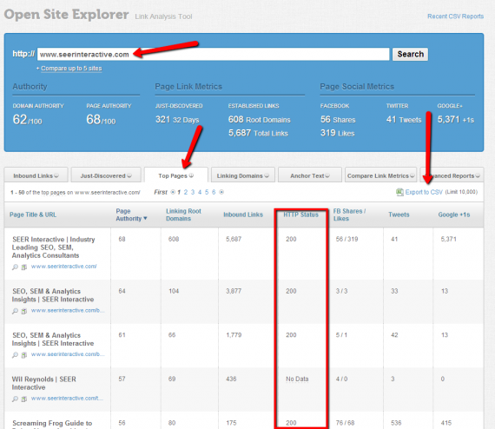Click magnifier icon in the 64 Page Authority row
This screenshot has width=495, height=429.
coord(15,311)
